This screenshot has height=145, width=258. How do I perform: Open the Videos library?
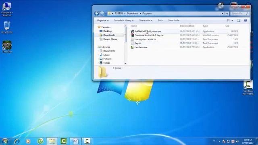tap(106, 63)
